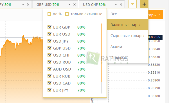Close the JPY 80% tab
The height and width of the screenshot is (103, 169).
pyautogui.click(x=28, y=4)
